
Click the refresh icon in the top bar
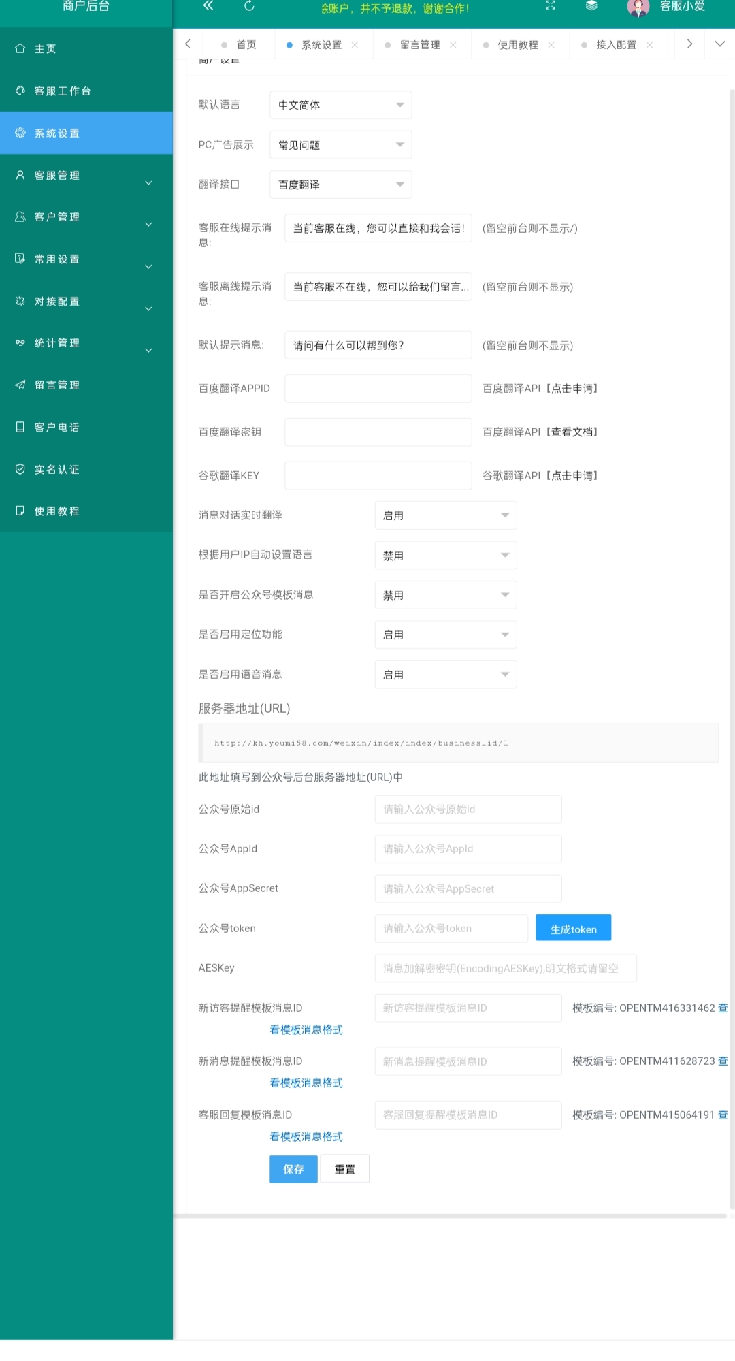tap(249, 6)
